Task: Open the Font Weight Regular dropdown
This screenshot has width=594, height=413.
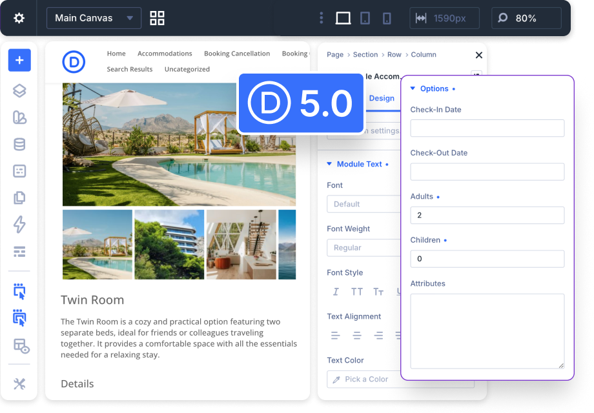Action: click(364, 248)
